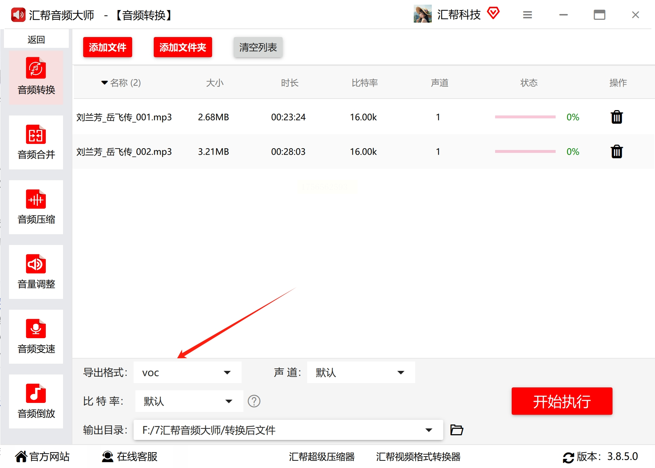Open the 音量调整 volume adjust tool
Image resolution: width=655 pixels, height=468 pixels.
coord(36,272)
